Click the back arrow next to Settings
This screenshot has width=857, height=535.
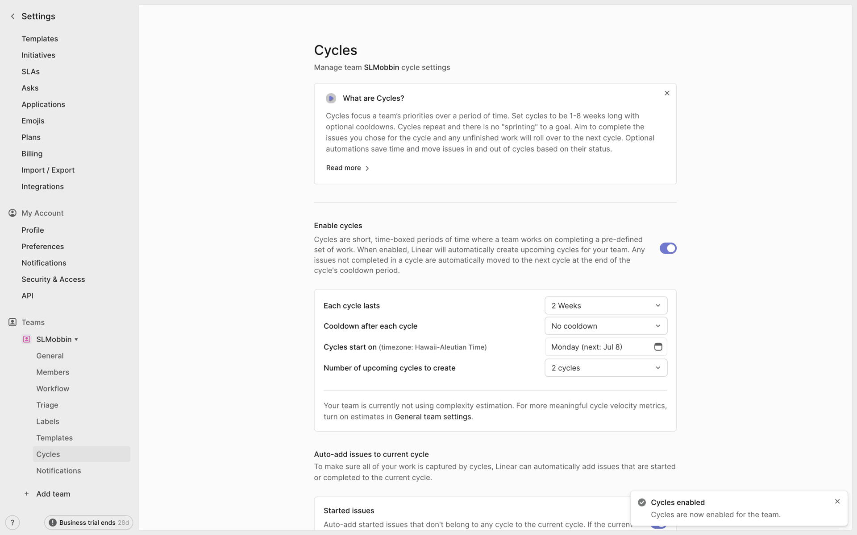point(12,16)
